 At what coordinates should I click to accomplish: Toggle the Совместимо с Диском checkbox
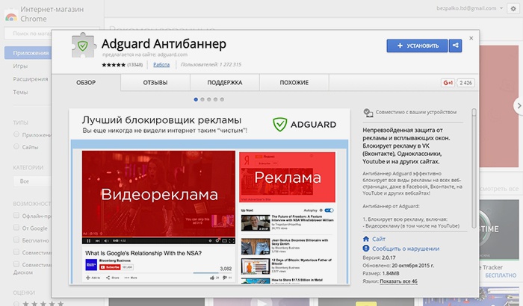coord(16,264)
